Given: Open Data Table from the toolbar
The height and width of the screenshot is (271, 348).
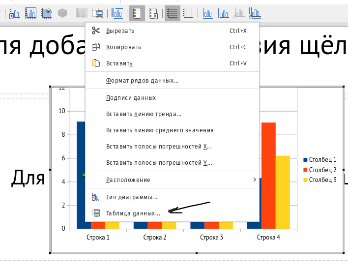Looking at the screenshot, I should coord(98,13).
